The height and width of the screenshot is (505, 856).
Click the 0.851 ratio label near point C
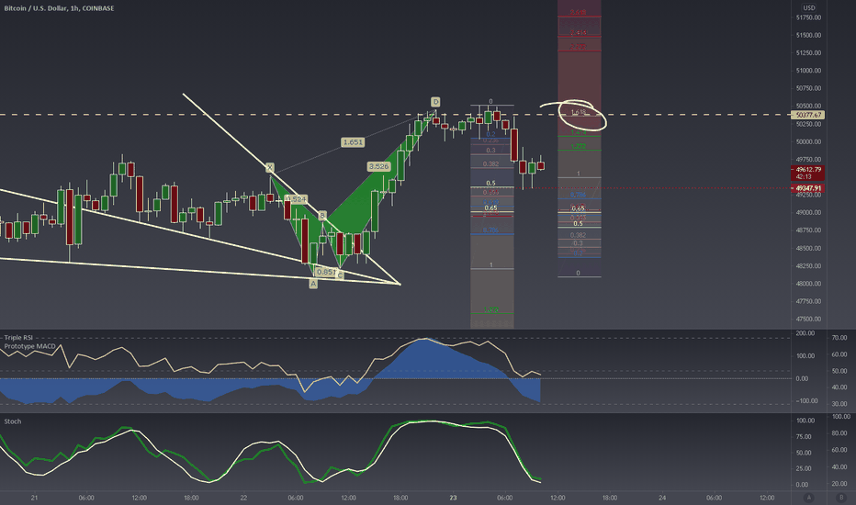click(x=326, y=272)
